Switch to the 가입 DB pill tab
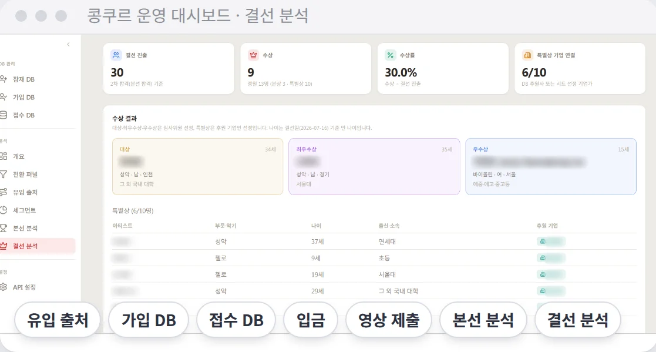The width and height of the screenshot is (656, 352). coord(149,320)
